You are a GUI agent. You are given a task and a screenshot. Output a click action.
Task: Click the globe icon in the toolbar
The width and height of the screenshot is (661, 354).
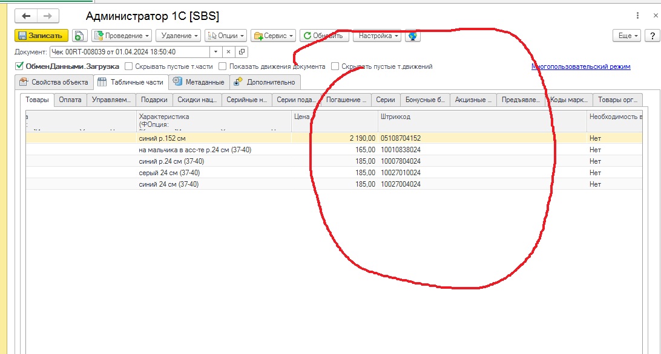[x=413, y=36]
